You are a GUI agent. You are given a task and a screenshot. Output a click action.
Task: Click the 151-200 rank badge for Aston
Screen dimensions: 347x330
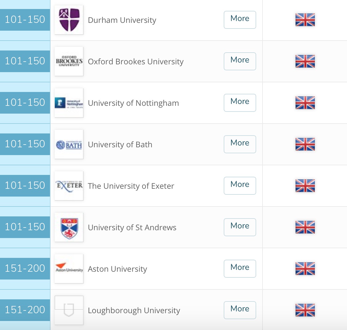pos(25,268)
